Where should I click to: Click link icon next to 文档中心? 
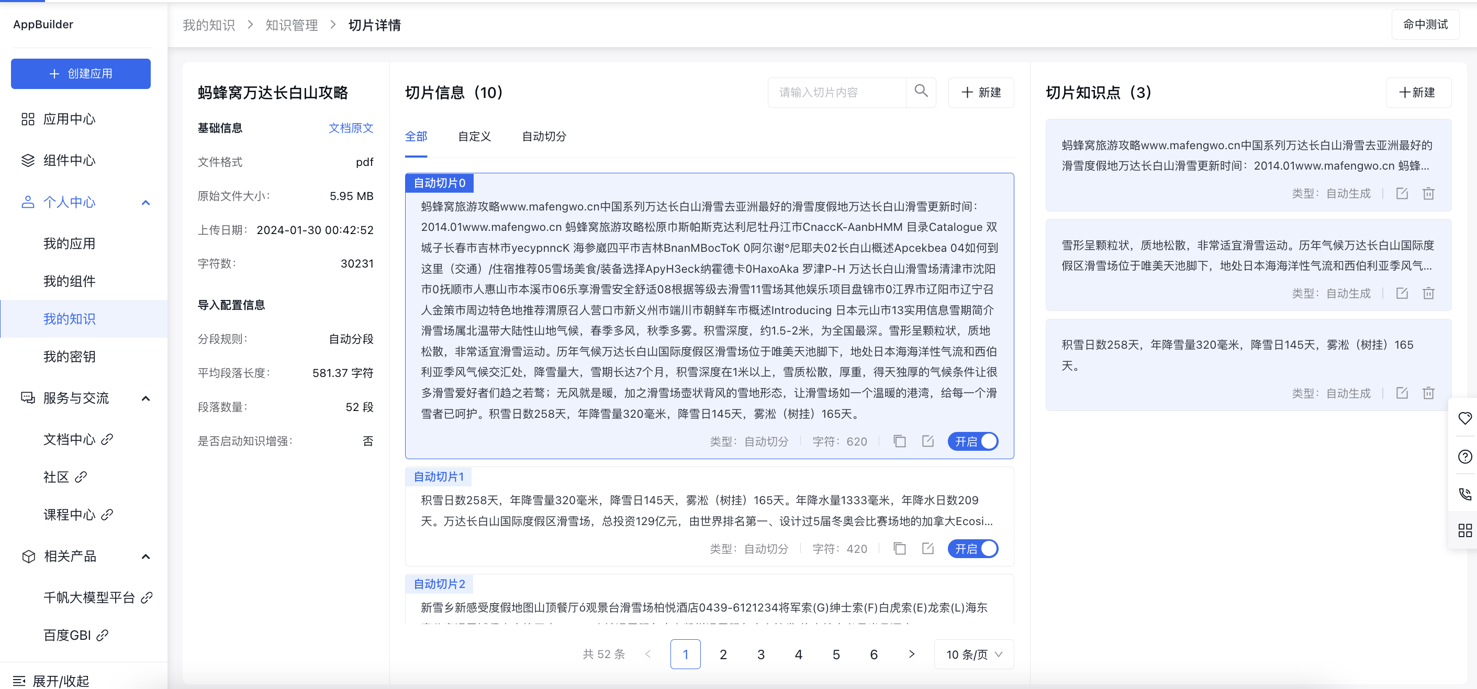pyautogui.click(x=107, y=439)
